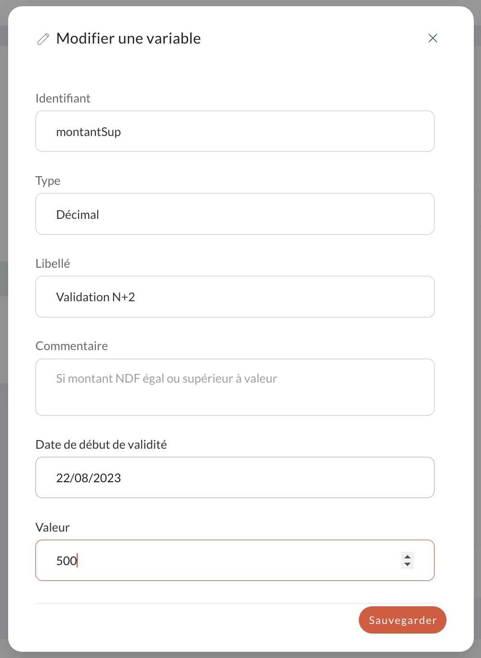This screenshot has width=481, height=658.
Task: Click the Modifier une variable heading
Action: click(128, 38)
